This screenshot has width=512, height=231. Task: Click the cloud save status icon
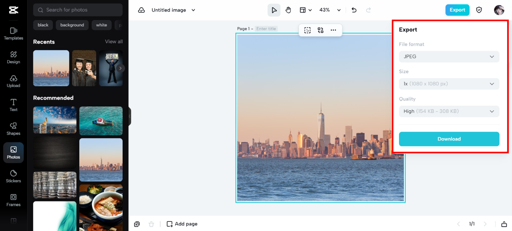coord(141,10)
